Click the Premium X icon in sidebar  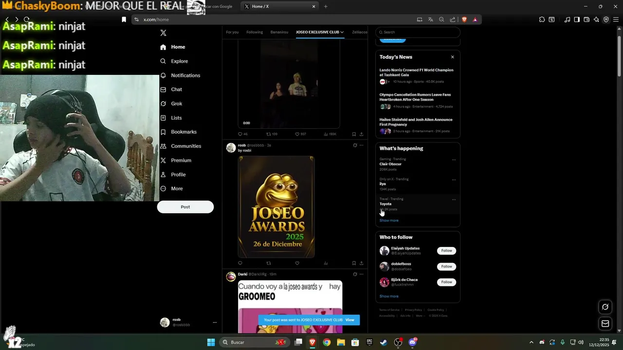click(x=163, y=160)
